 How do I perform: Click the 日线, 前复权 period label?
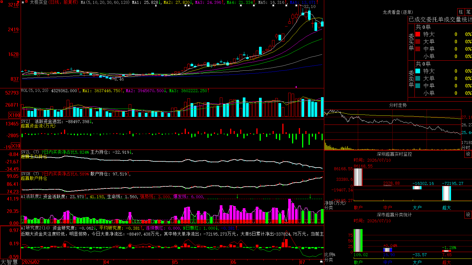63,2
